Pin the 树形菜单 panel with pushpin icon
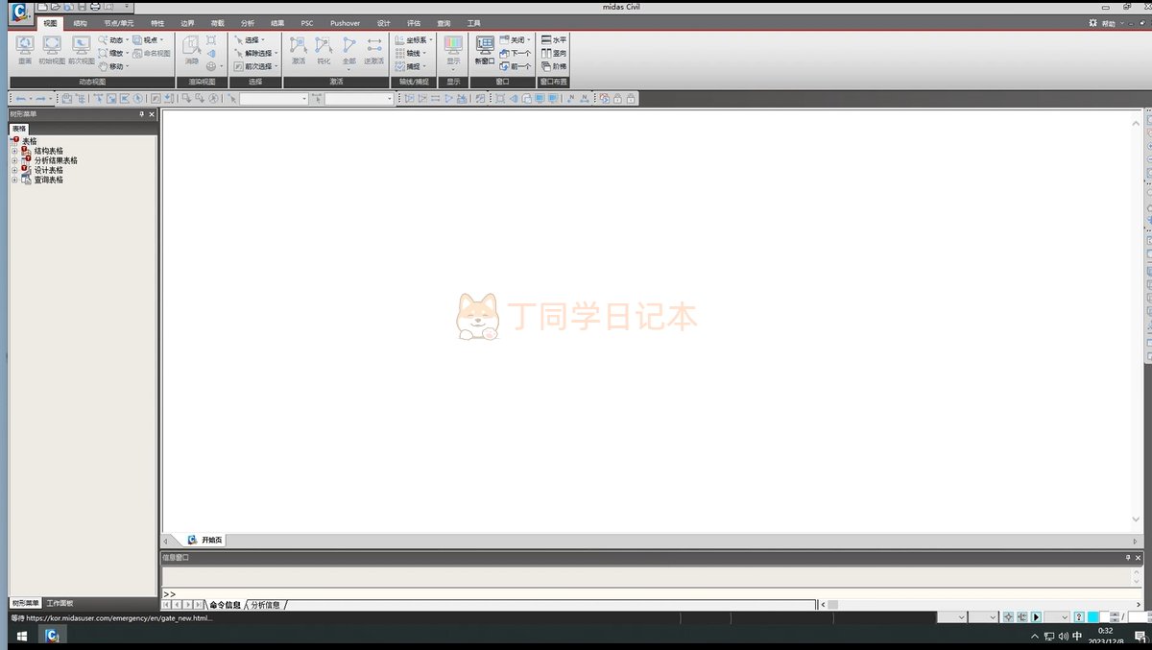 point(142,113)
